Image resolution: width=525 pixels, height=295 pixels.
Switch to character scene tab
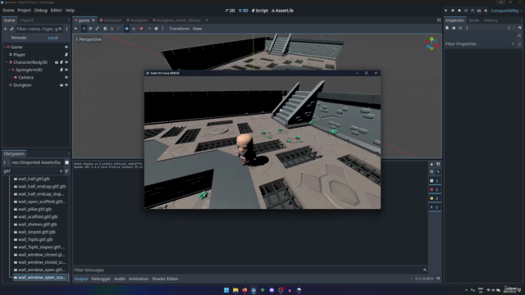click(x=111, y=20)
